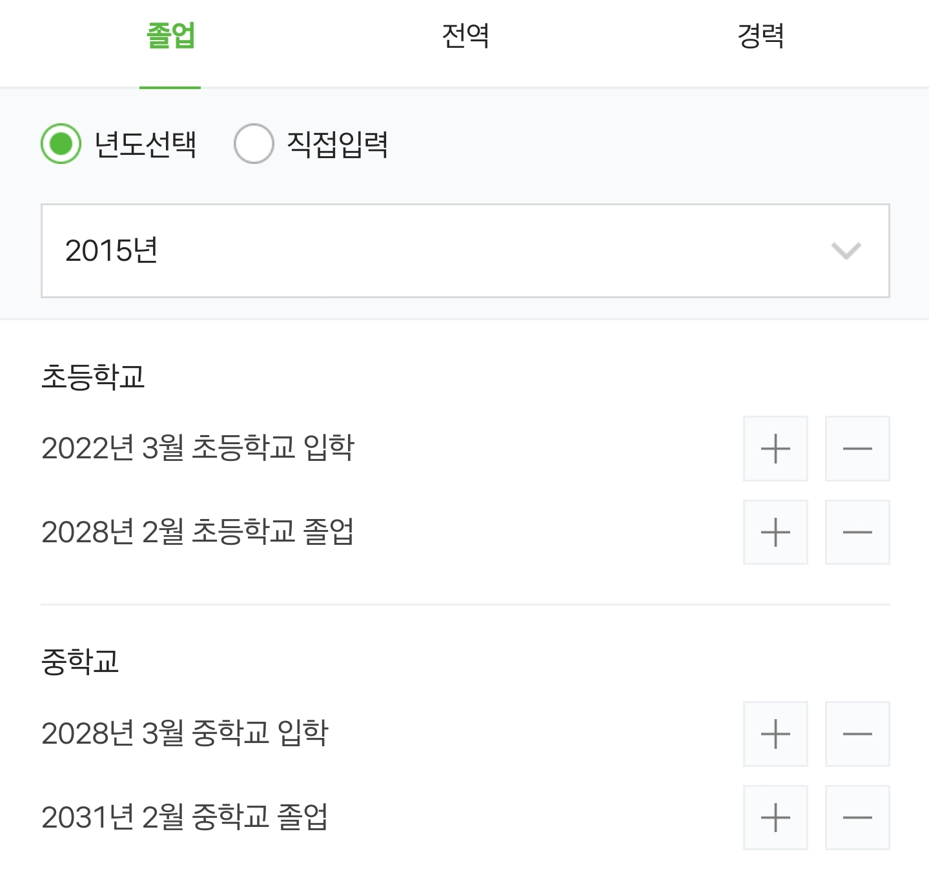This screenshot has height=887, width=929.
Task: Switch to the 전역 tab
Action: (465, 36)
